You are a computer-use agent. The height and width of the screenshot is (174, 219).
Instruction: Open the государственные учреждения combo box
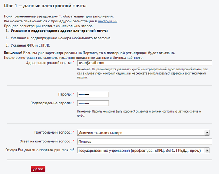(x=143, y=151)
